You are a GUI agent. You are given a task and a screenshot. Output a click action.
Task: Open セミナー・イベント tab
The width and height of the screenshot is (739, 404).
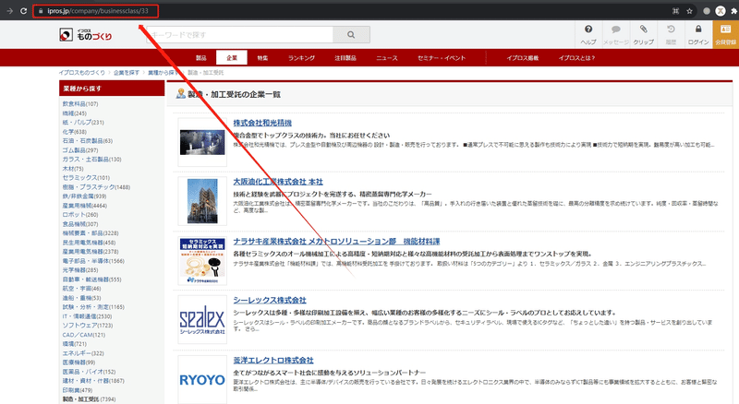[x=442, y=58]
